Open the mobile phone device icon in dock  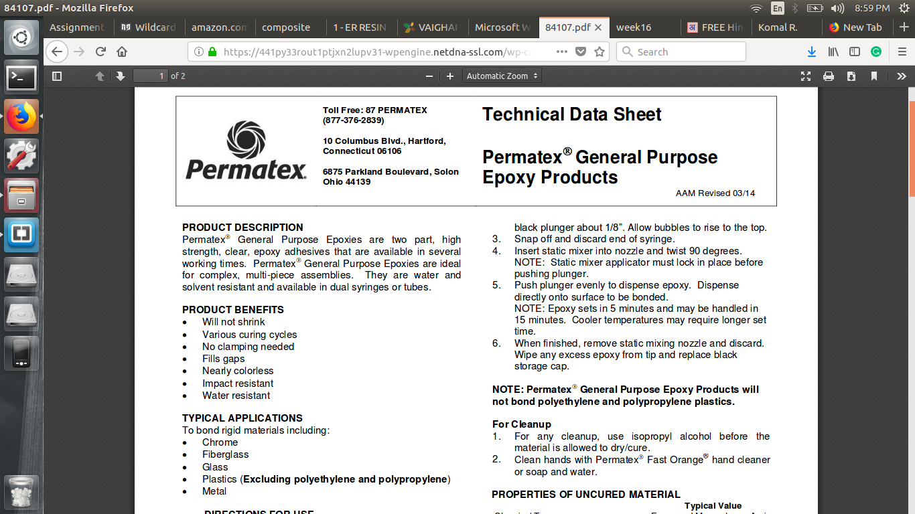22,353
